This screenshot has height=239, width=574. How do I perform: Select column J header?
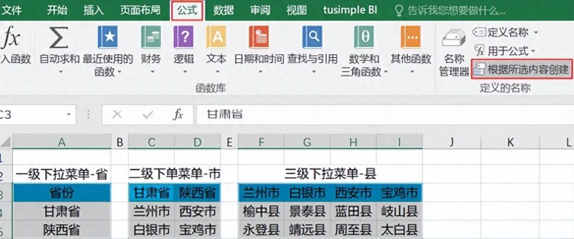pos(451,142)
